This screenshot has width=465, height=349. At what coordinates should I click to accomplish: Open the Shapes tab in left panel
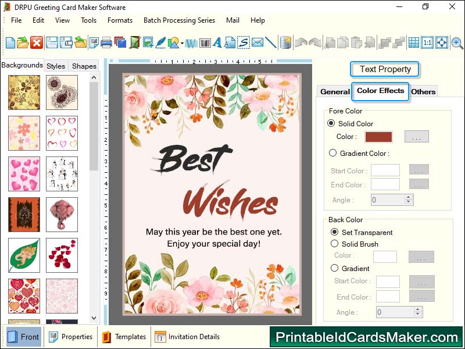84,66
